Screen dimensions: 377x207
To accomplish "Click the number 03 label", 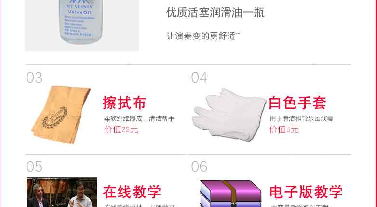I will (34, 78).
